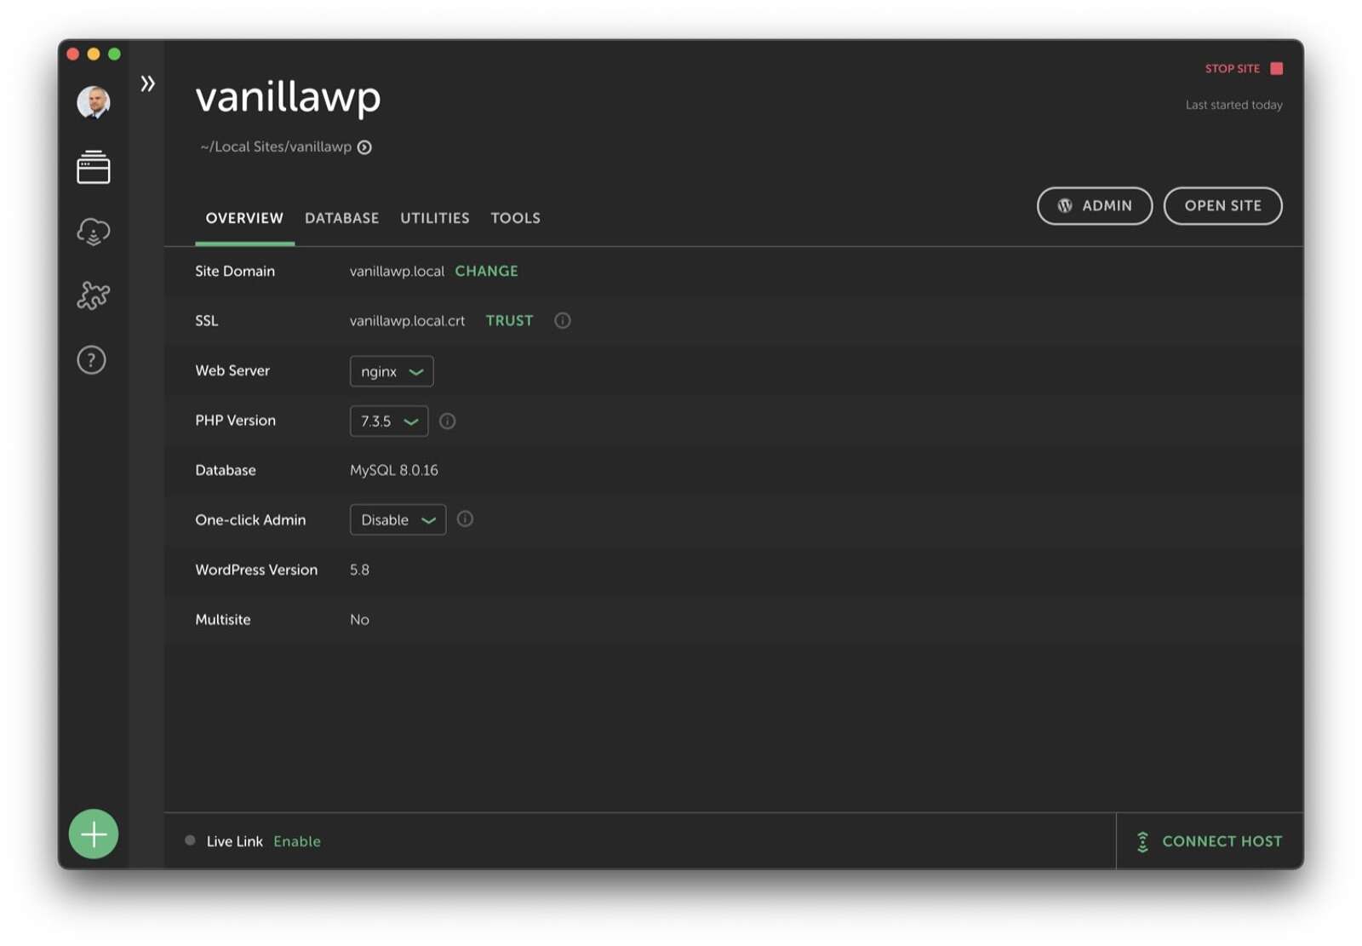1362x946 pixels.
Task: Expand sites list with double chevron
Action: click(147, 83)
